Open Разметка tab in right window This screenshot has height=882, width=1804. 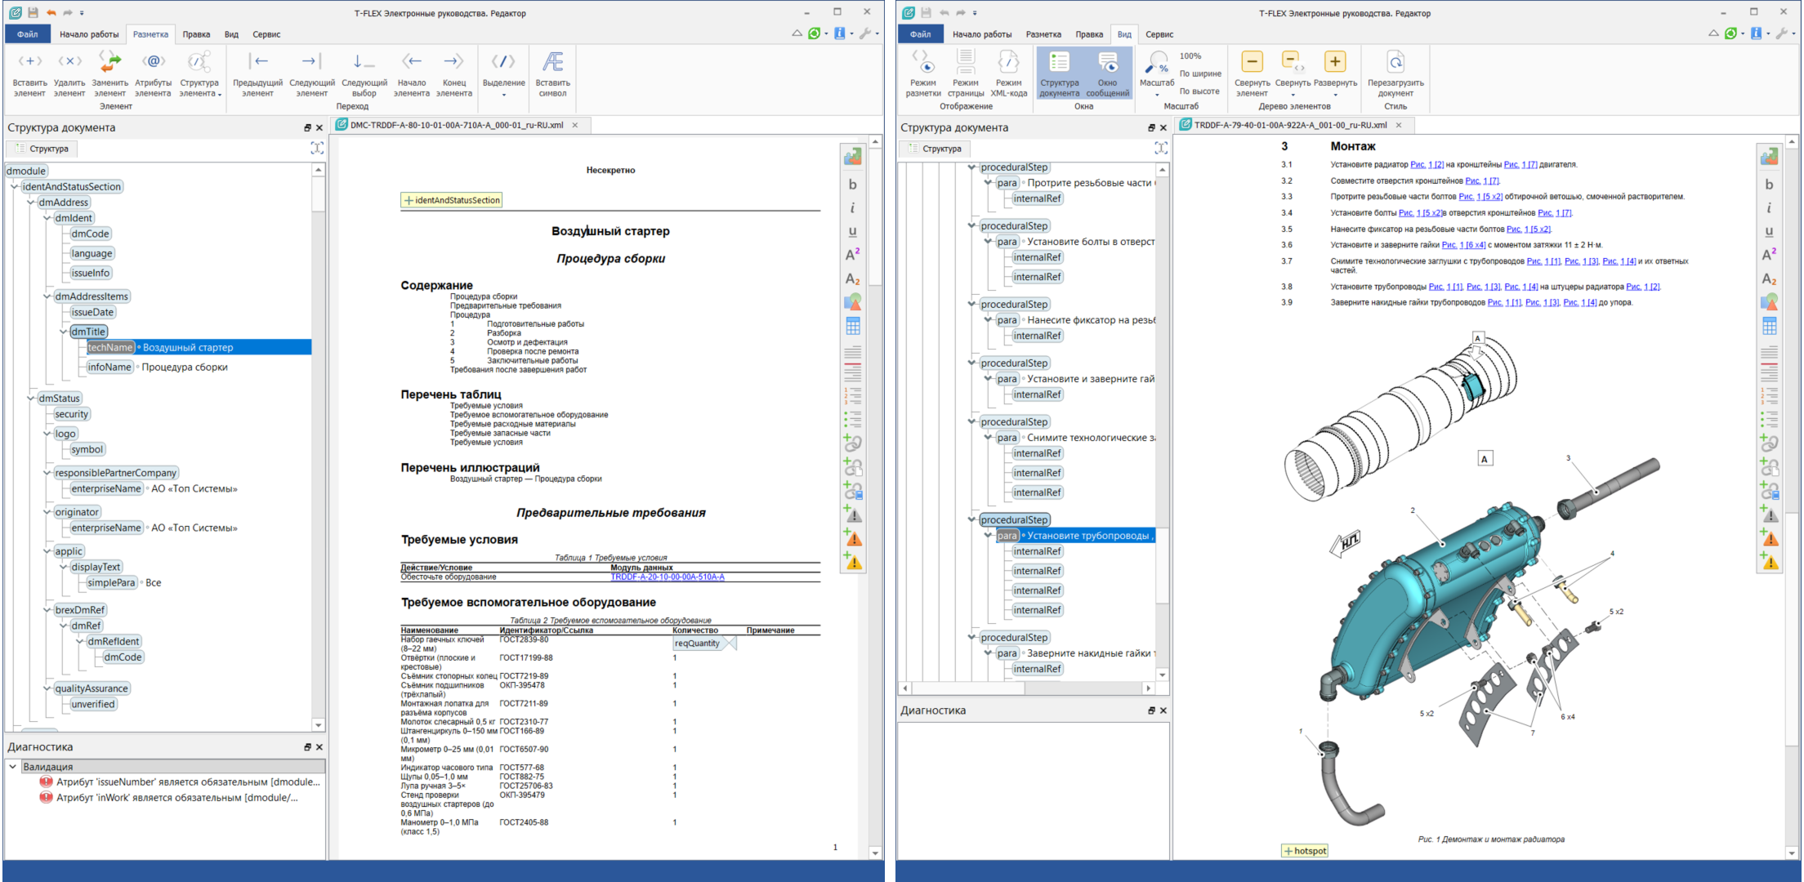pos(1043,34)
